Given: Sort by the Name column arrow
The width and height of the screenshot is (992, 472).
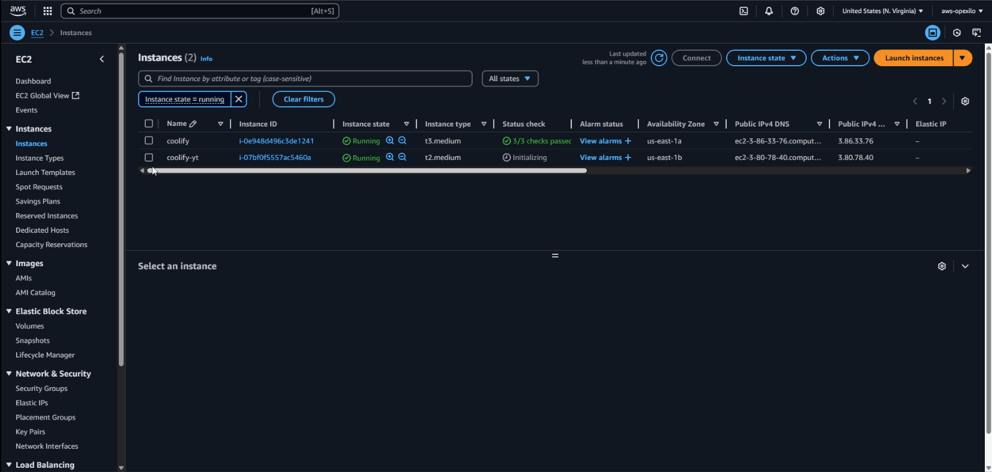Looking at the screenshot, I should point(221,124).
